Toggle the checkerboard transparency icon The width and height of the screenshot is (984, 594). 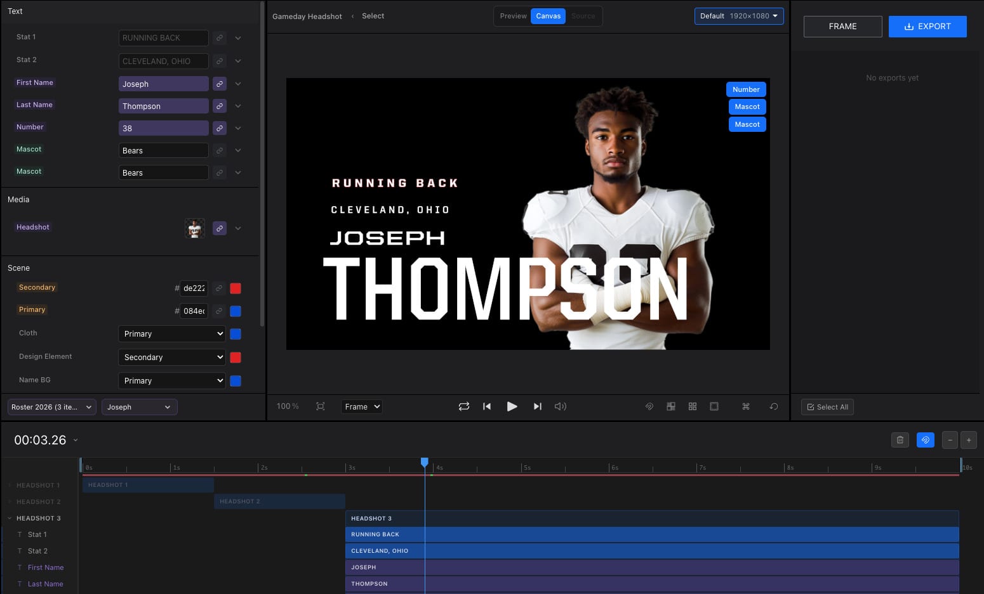(671, 406)
